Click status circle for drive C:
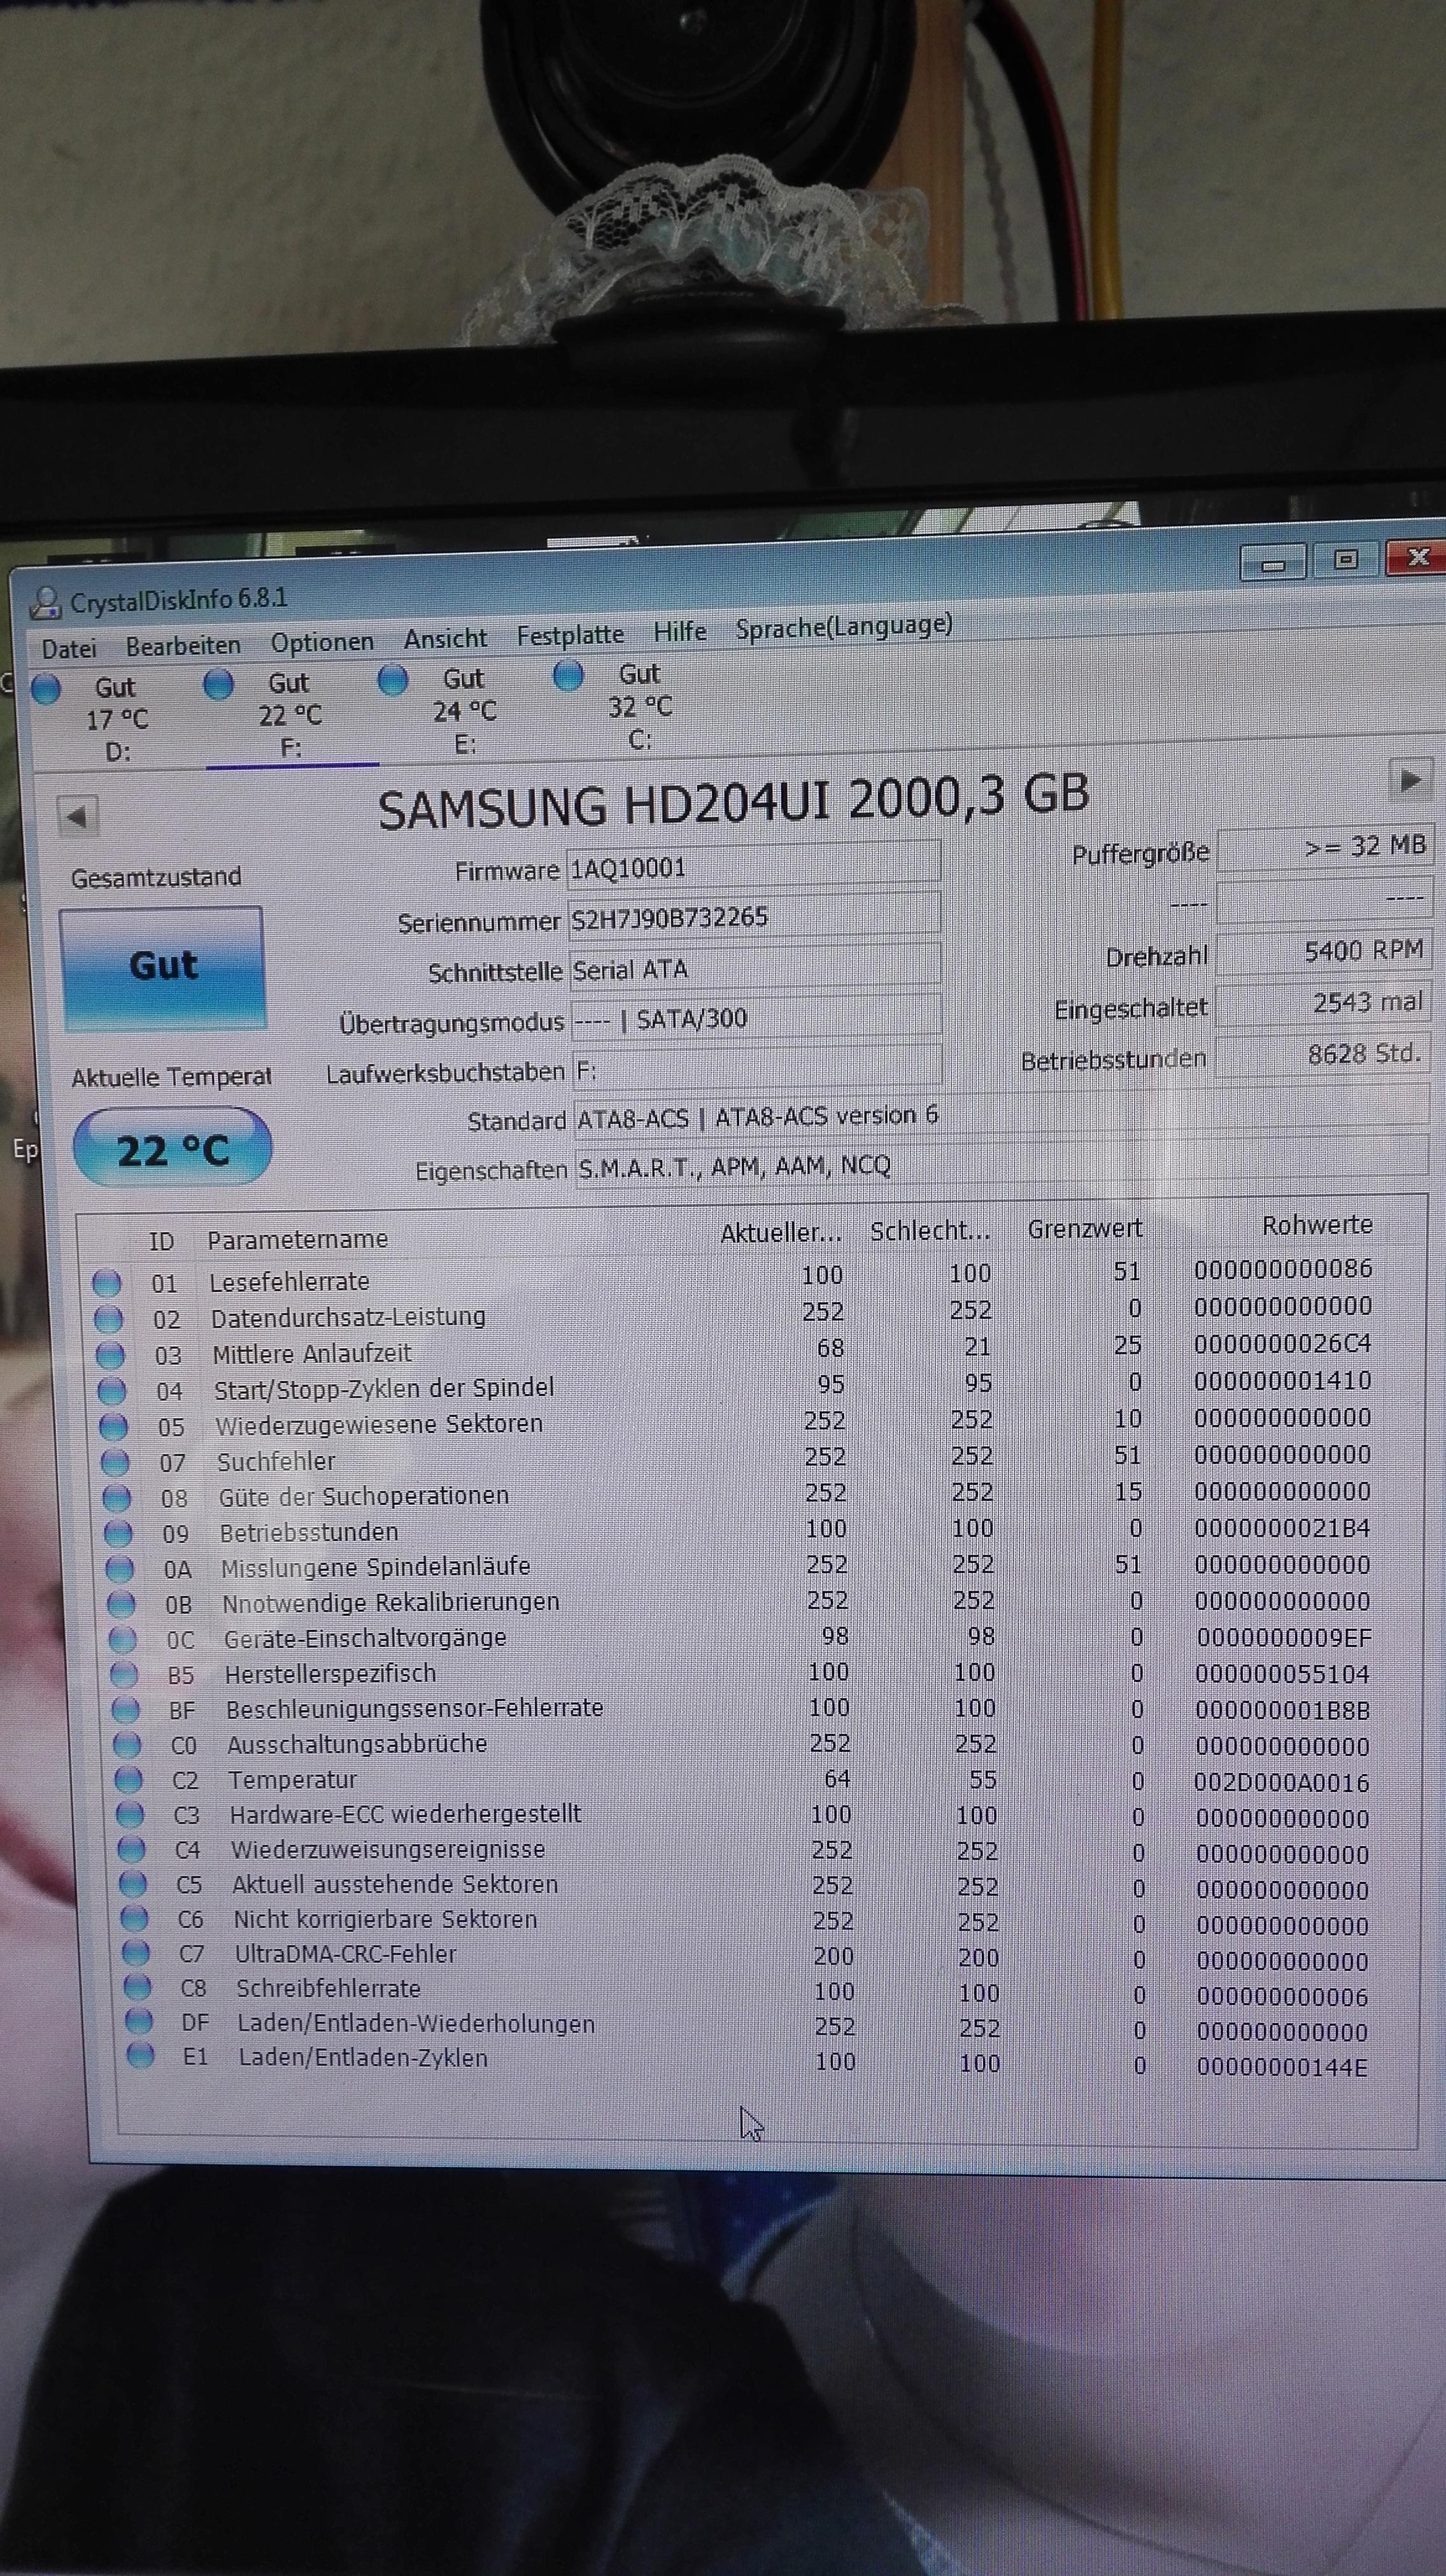The width and height of the screenshot is (1446, 2576). tap(568, 676)
